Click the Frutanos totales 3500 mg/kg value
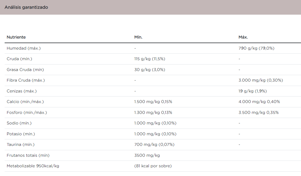 point(147,155)
